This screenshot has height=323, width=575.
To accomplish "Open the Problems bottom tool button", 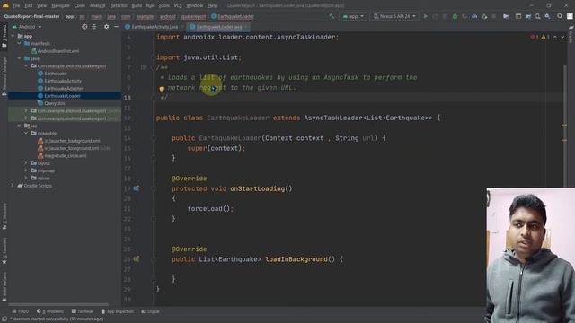I will coord(50,311).
